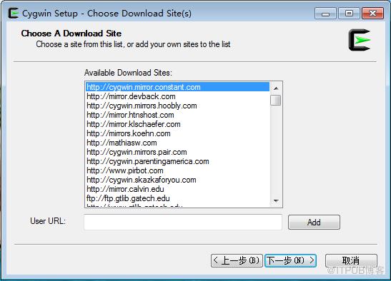Cancel setup with 取消 button

351,260
